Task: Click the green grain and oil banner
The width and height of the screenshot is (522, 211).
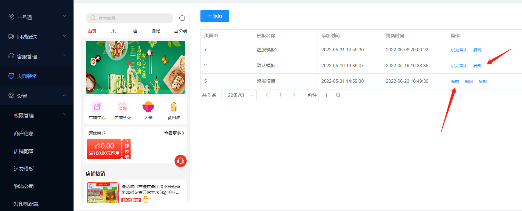Action: tap(135, 67)
